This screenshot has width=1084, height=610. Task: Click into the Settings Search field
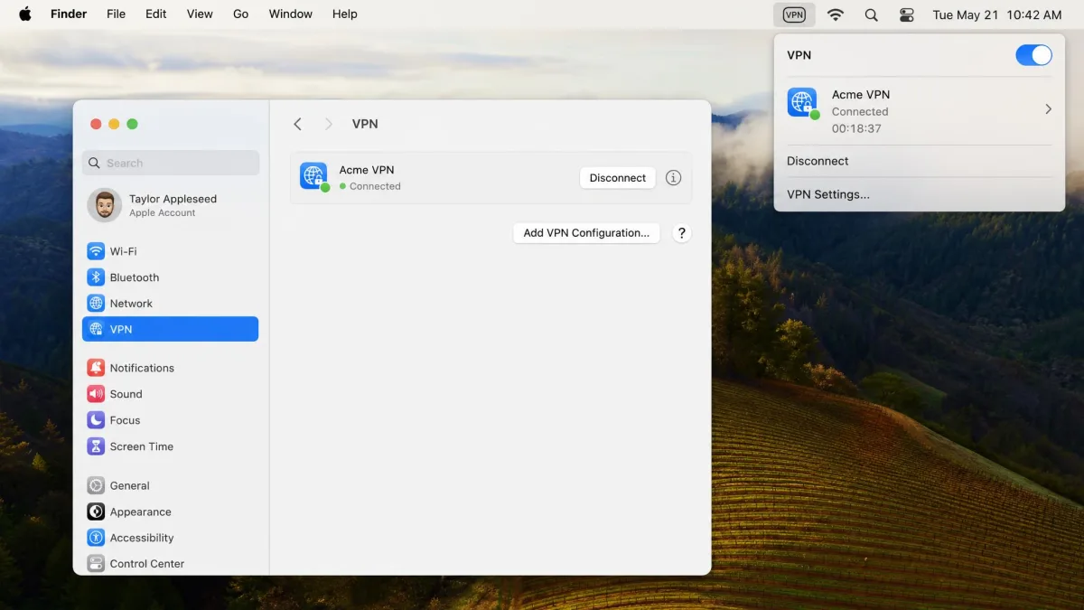(x=171, y=163)
